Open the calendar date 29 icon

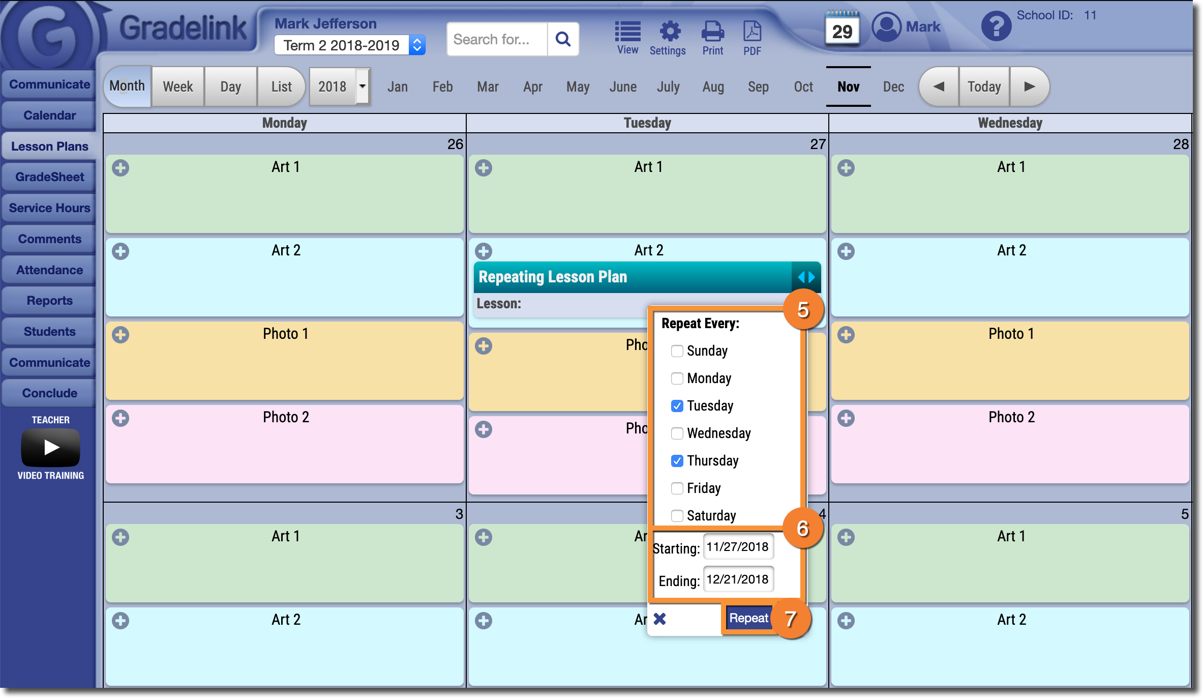(x=842, y=30)
